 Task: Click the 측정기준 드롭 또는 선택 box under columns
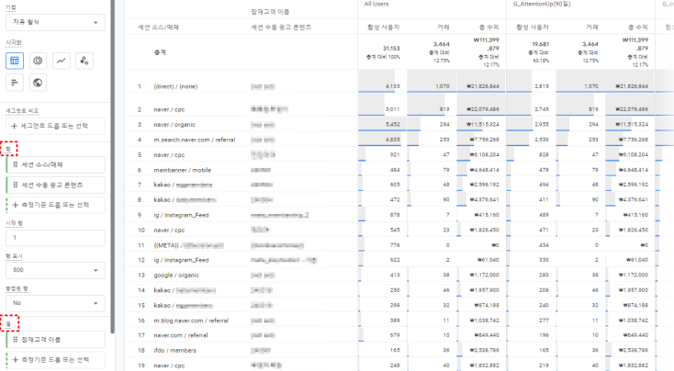point(55,360)
